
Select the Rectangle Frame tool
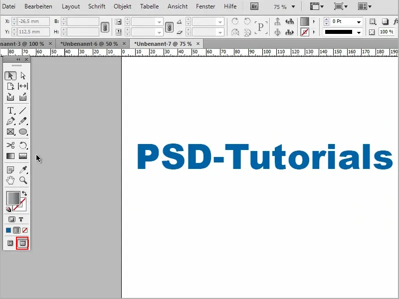click(10, 132)
